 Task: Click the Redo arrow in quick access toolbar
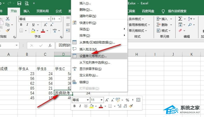(x=9, y=3)
